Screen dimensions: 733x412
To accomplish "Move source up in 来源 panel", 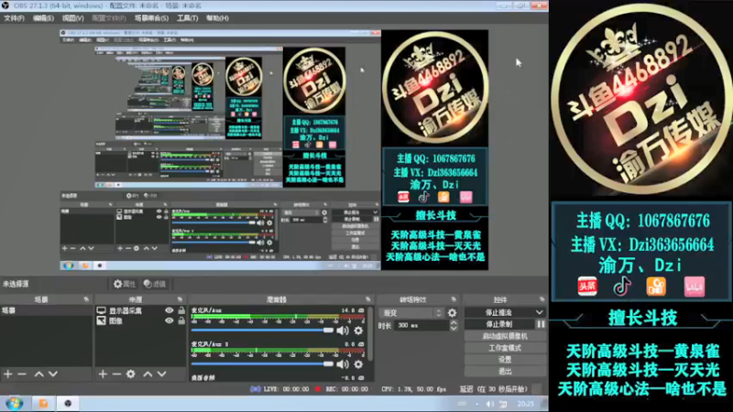I will tap(148, 374).
